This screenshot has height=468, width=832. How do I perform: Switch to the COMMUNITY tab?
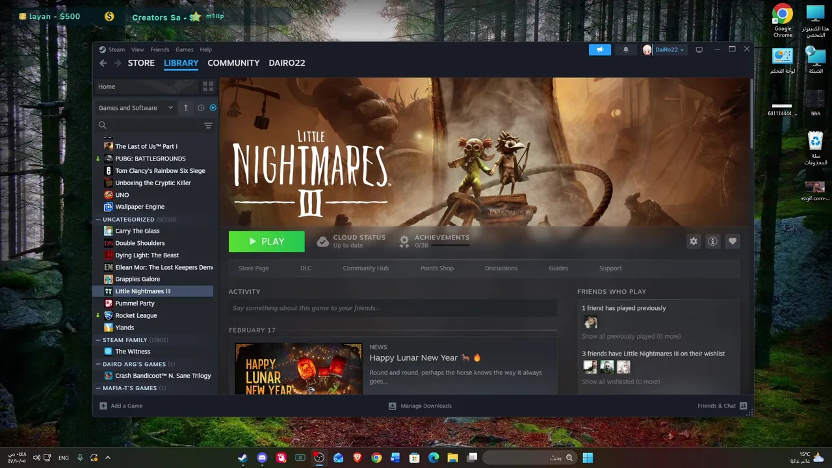(233, 63)
